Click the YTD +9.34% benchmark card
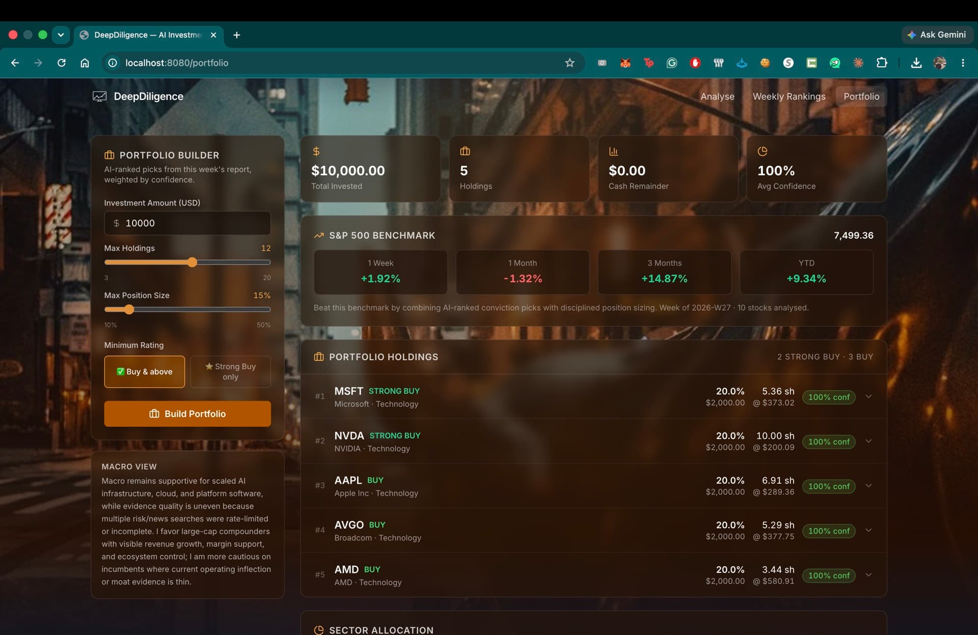Image resolution: width=978 pixels, height=635 pixels. coord(806,272)
